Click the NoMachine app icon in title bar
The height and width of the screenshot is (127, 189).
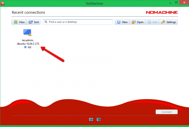coord(3,3)
